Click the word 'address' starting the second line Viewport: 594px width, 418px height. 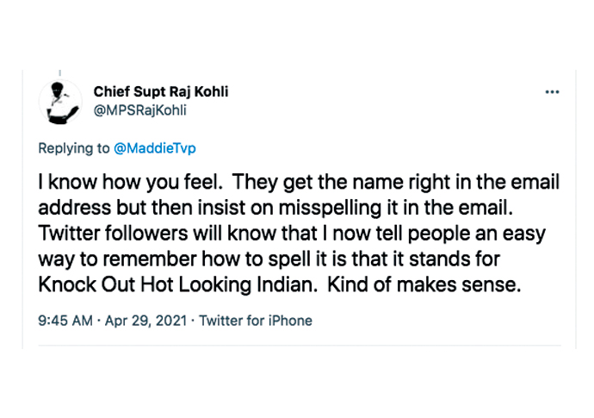(75, 208)
